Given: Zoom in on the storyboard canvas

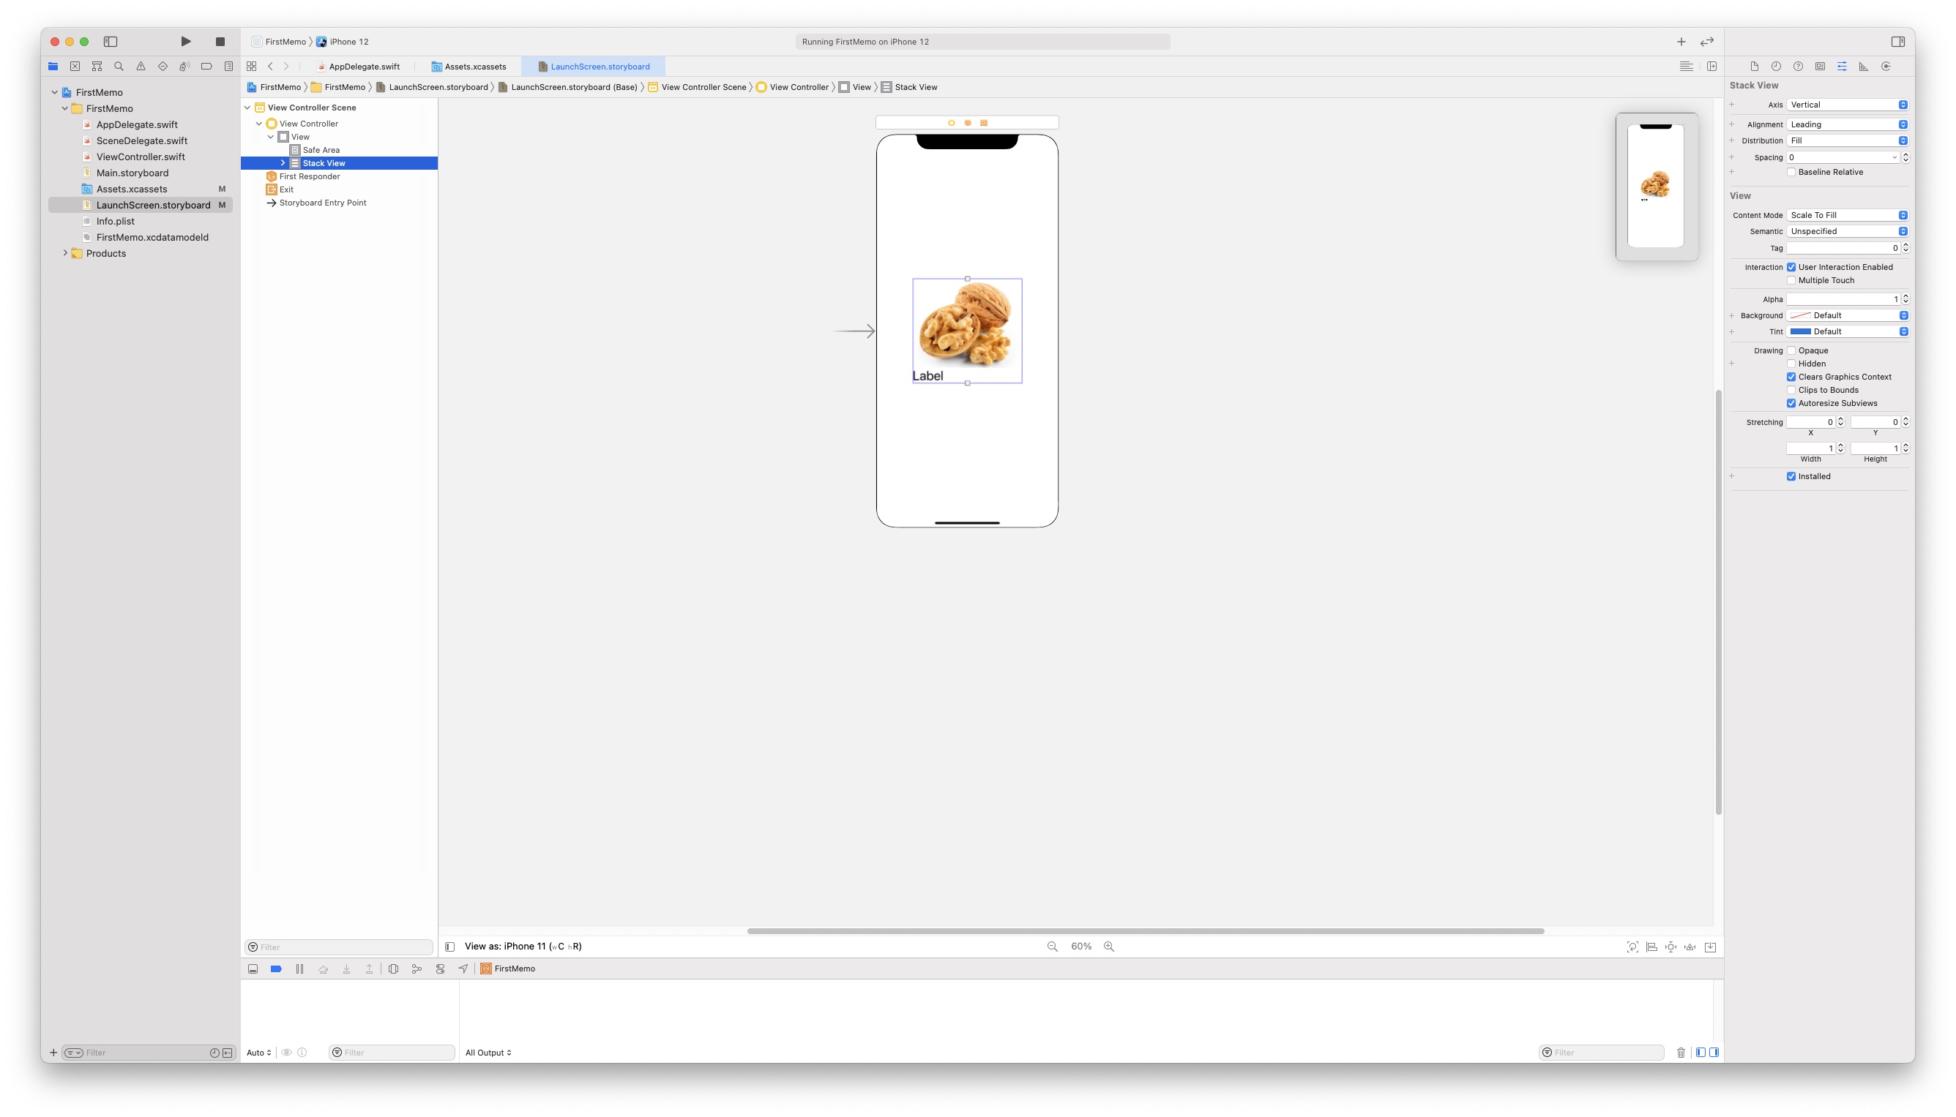Looking at the screenshot, I should pyautogui.click(x=1108, y=947).
